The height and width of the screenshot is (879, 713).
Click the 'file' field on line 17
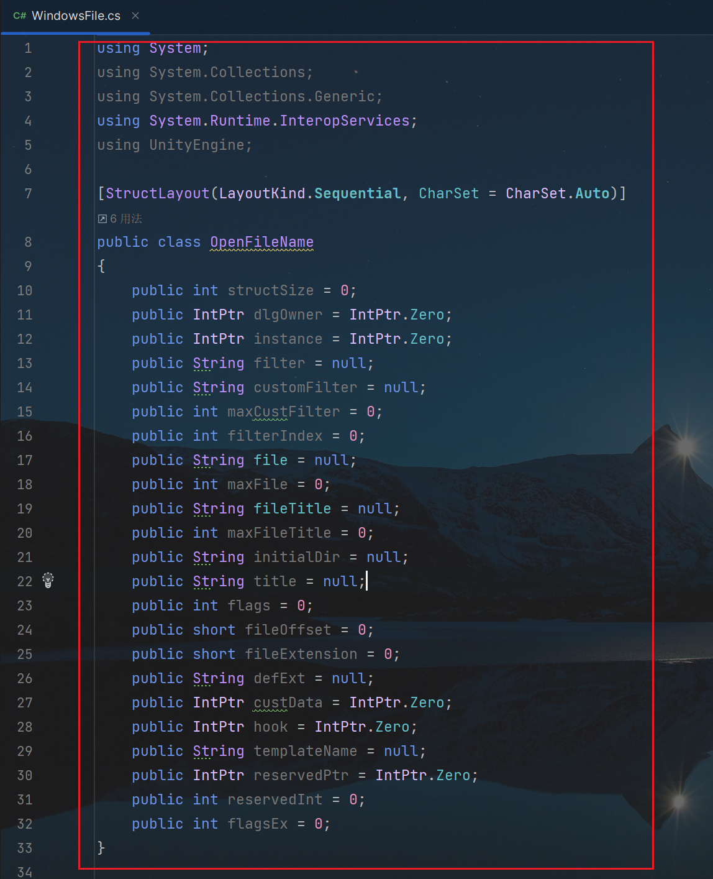pos(271,460)
